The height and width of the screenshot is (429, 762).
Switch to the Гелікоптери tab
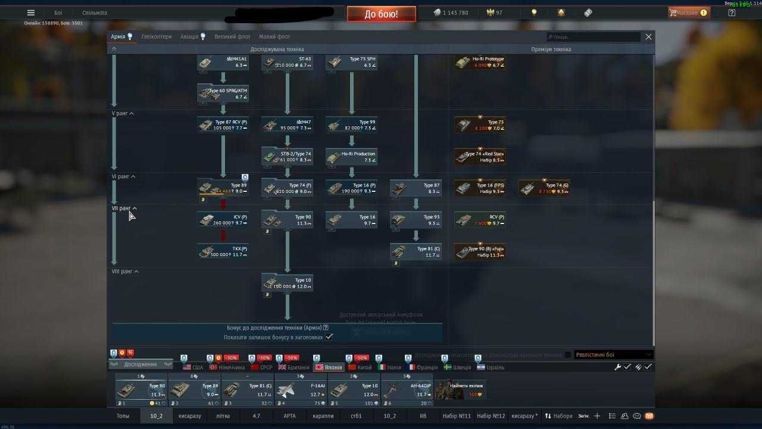pos(157,37)
